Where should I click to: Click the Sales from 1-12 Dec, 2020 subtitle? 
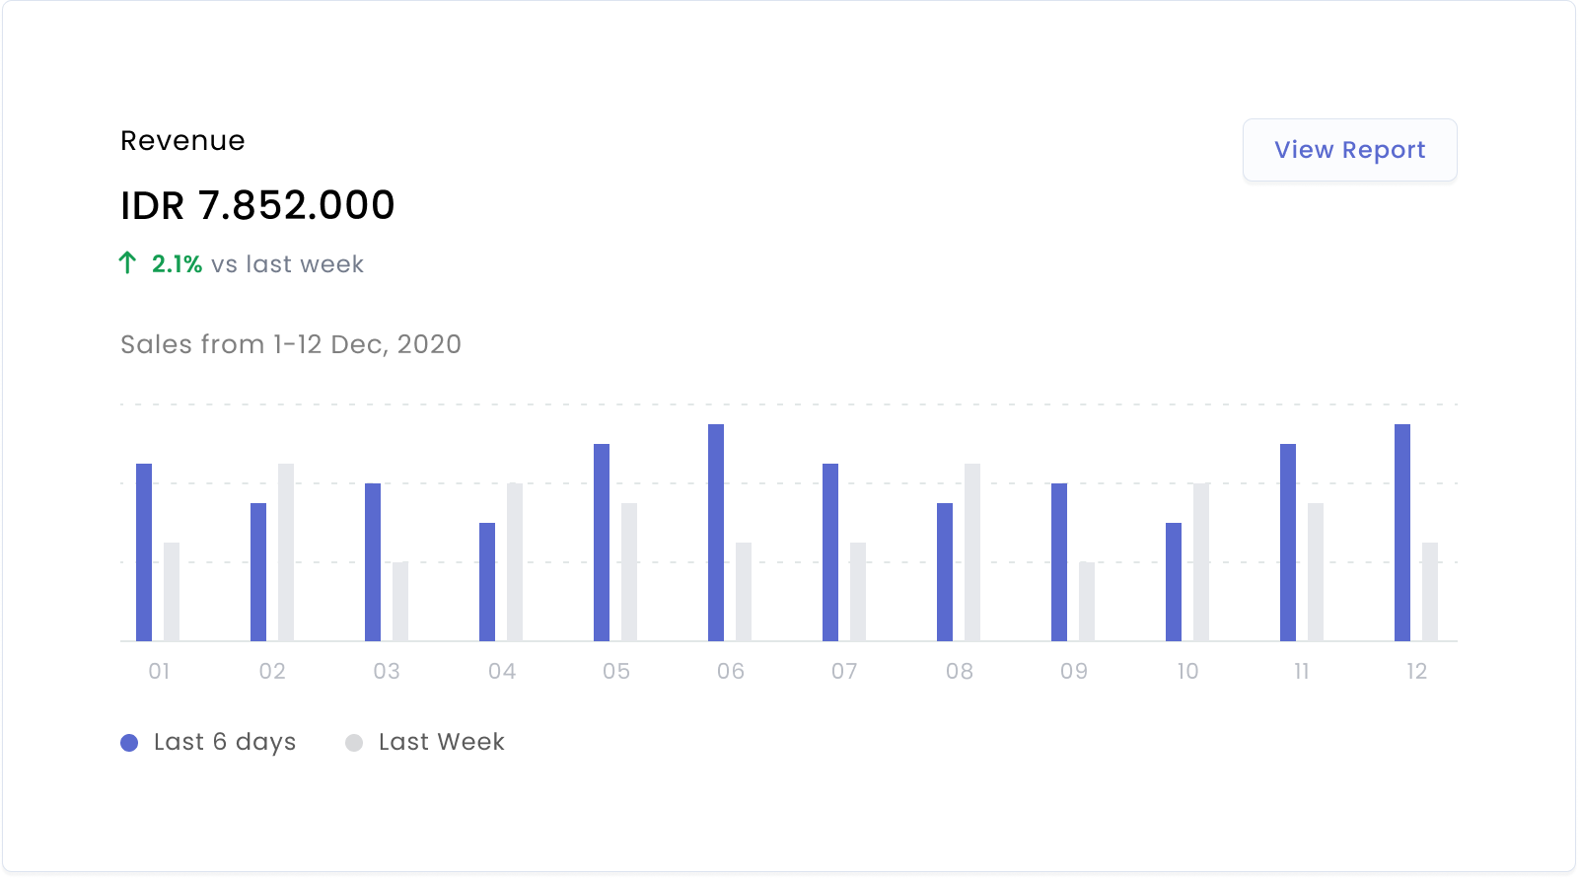[x=291, y=344]
